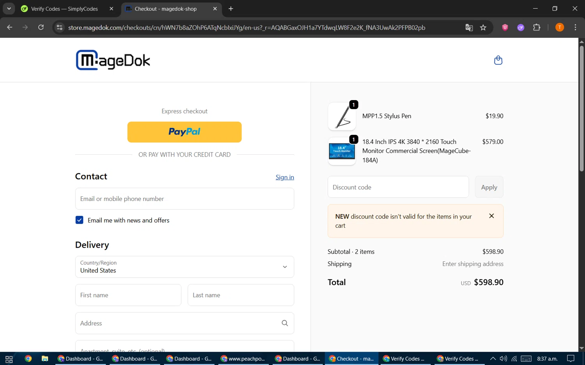Click the address search magnifier icon
Viewport: 585px width, 365px height.
285,323
